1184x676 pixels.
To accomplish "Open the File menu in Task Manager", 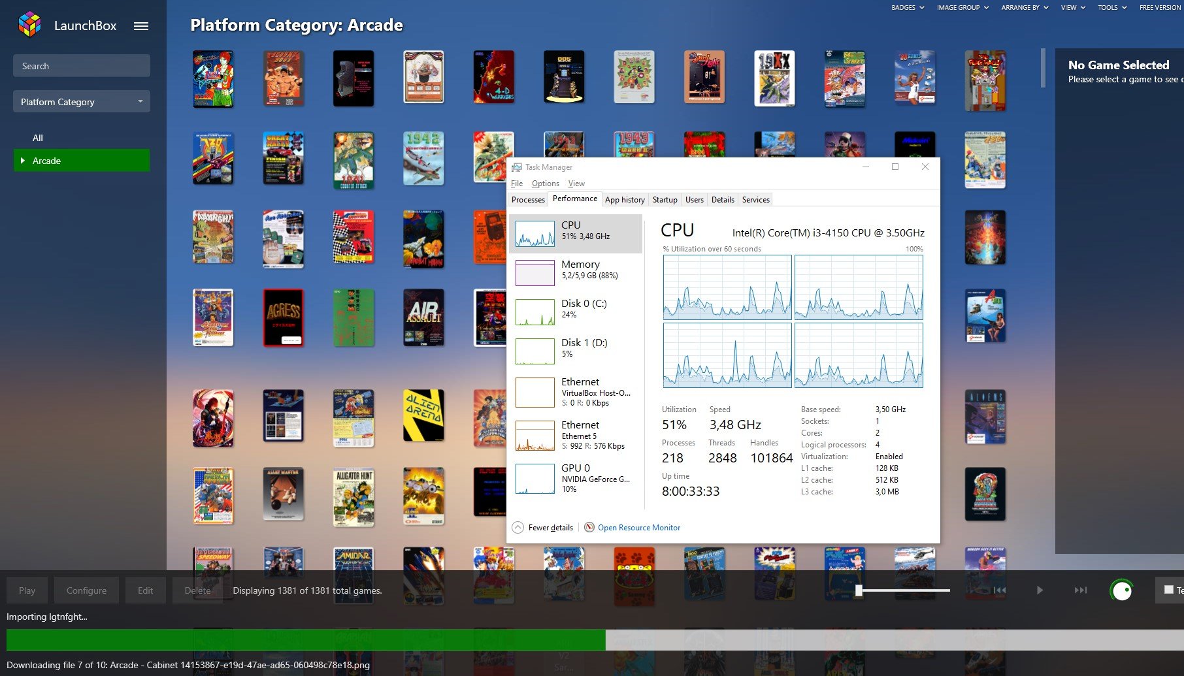I will click(517, 184).
